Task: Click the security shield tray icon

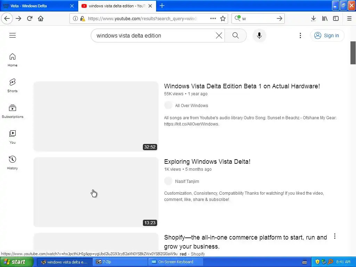Action: point(317,262)
